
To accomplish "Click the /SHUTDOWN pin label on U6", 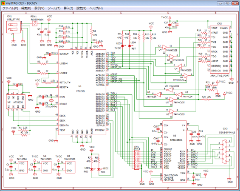I will 171,175.
